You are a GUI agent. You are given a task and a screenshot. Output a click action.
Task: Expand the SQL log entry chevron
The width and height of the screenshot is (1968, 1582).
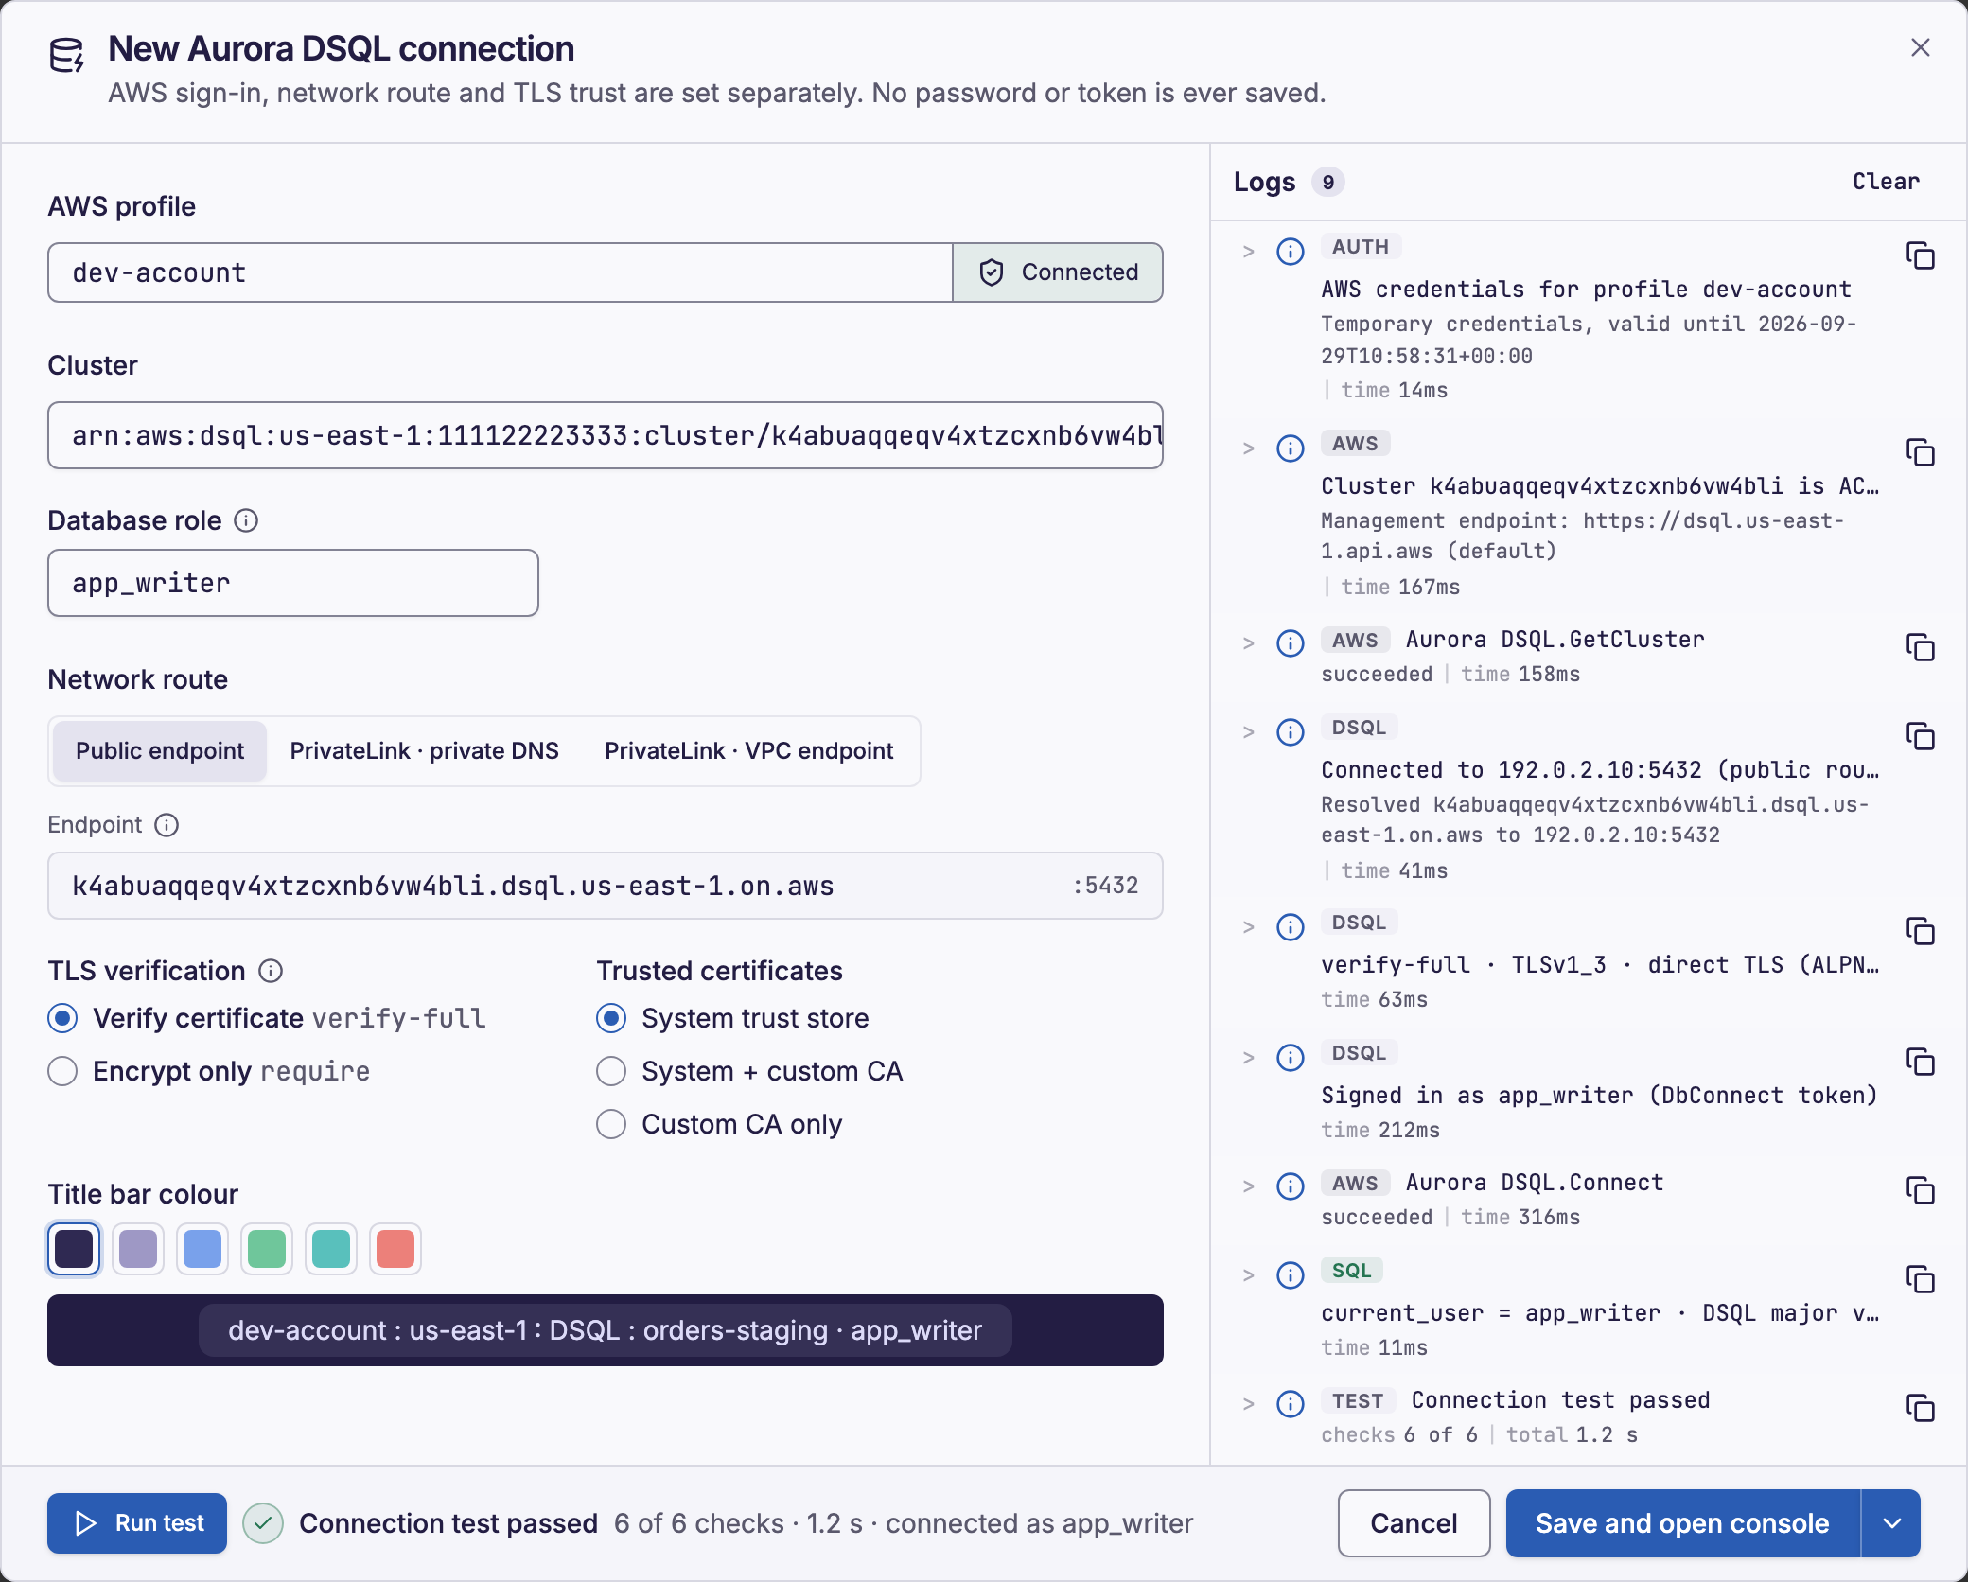1249,1275
